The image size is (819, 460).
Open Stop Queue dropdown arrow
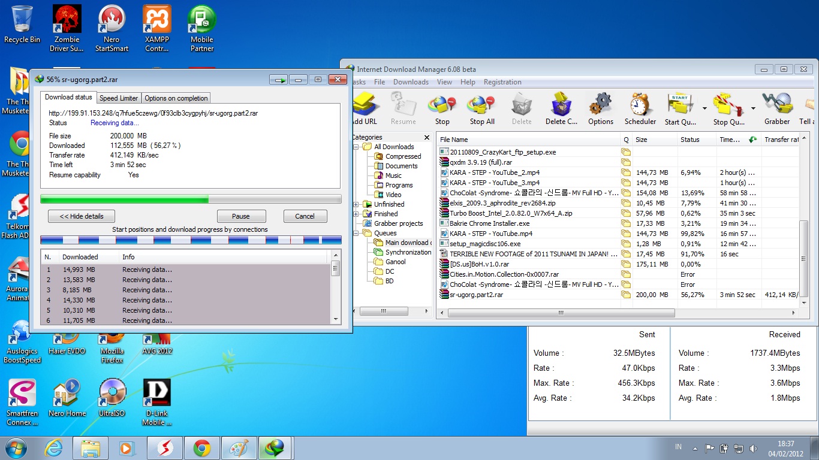click(753, 108)
